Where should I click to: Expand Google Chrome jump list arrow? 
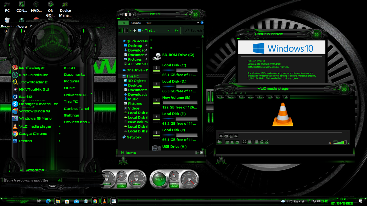click(x=60, y=134)
